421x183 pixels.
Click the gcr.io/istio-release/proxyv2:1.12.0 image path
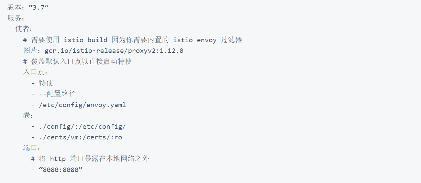tap(114, 51)
